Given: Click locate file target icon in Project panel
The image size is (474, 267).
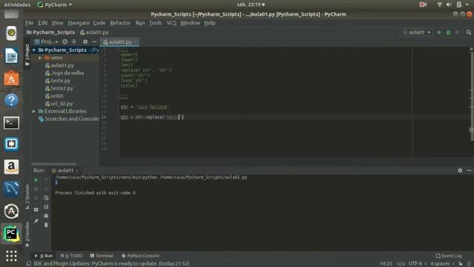Looking at the screenshot, I should click(x=64, y=42).
